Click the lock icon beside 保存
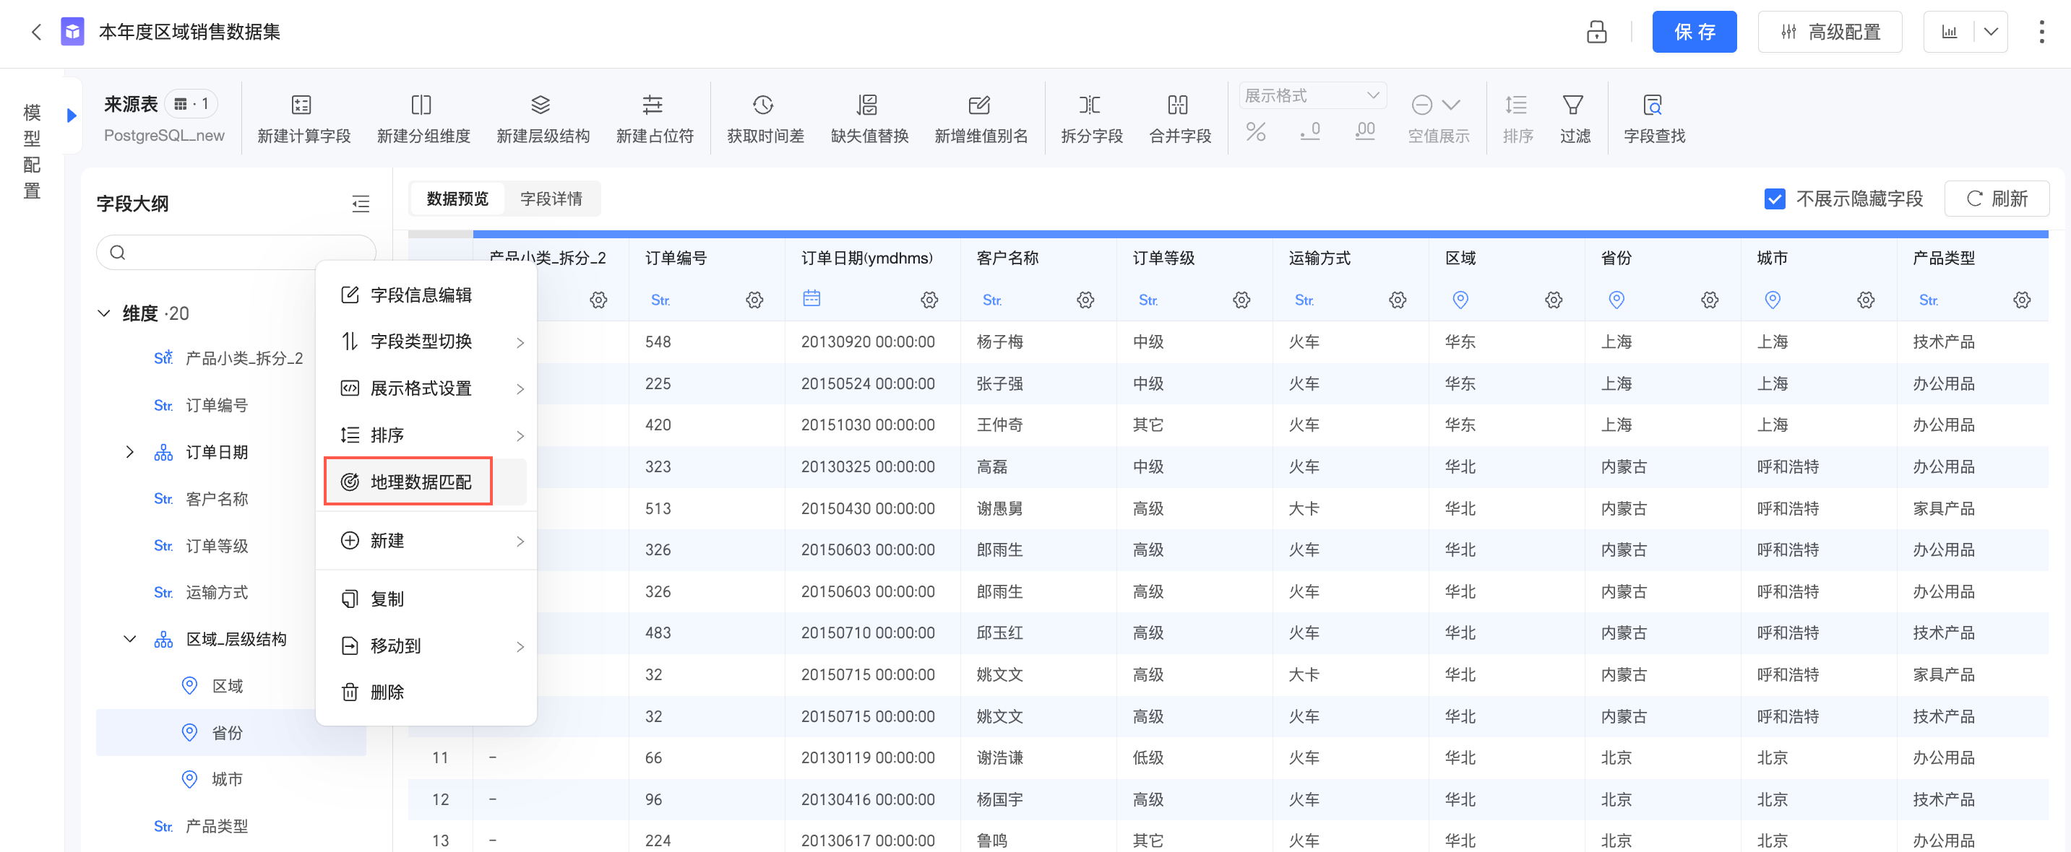Viewport: 2071px width, 852px height. 1596,32
